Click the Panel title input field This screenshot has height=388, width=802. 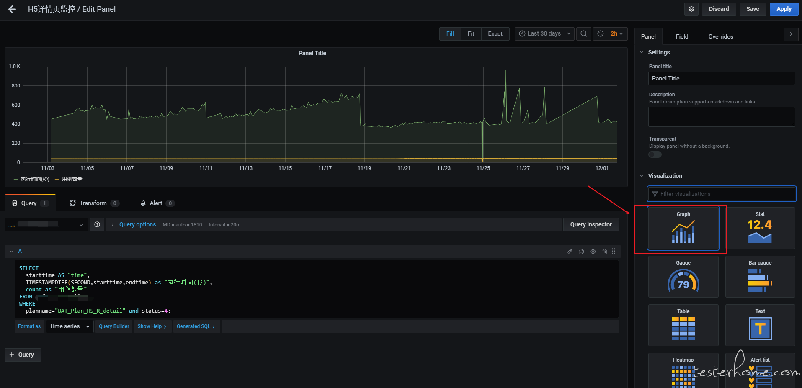[721, 78]
